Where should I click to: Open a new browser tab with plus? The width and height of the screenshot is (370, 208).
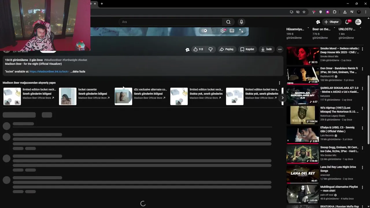click(102, 4)
